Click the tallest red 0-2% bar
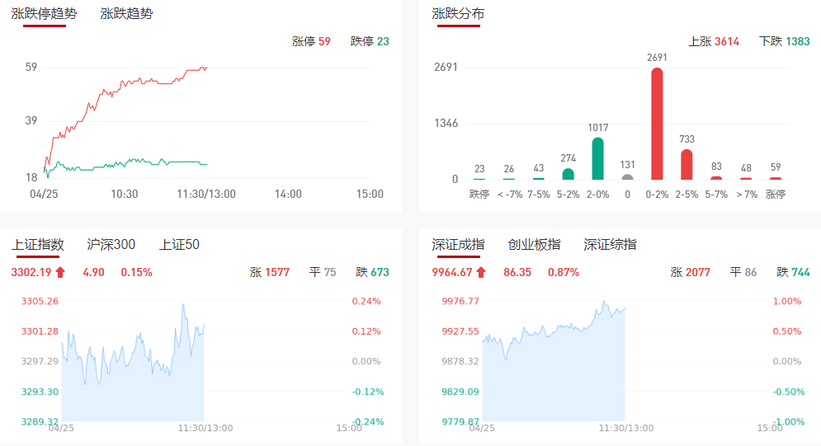The image size is (821, 446). pyautogui.click(x=657, y=124)
